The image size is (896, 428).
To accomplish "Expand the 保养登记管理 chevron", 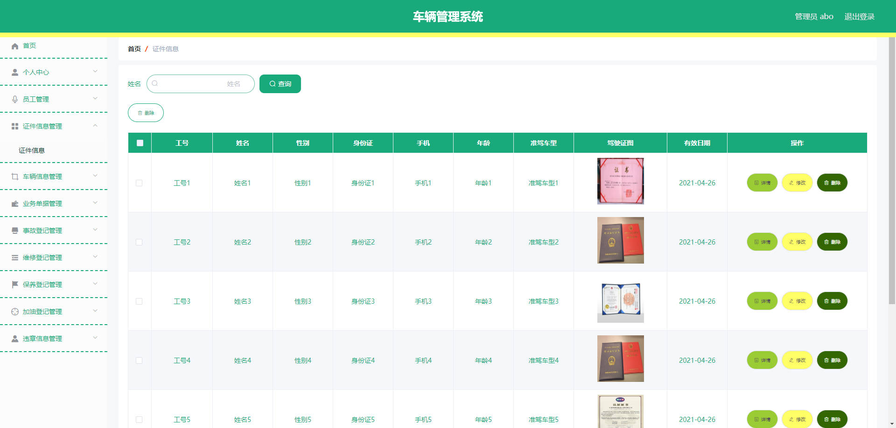I will point(95,284).
